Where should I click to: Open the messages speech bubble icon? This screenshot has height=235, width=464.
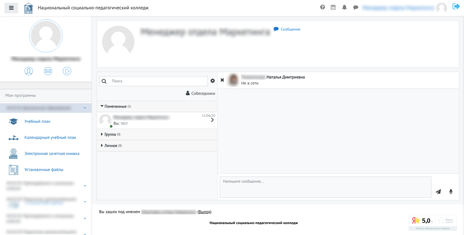355,7
